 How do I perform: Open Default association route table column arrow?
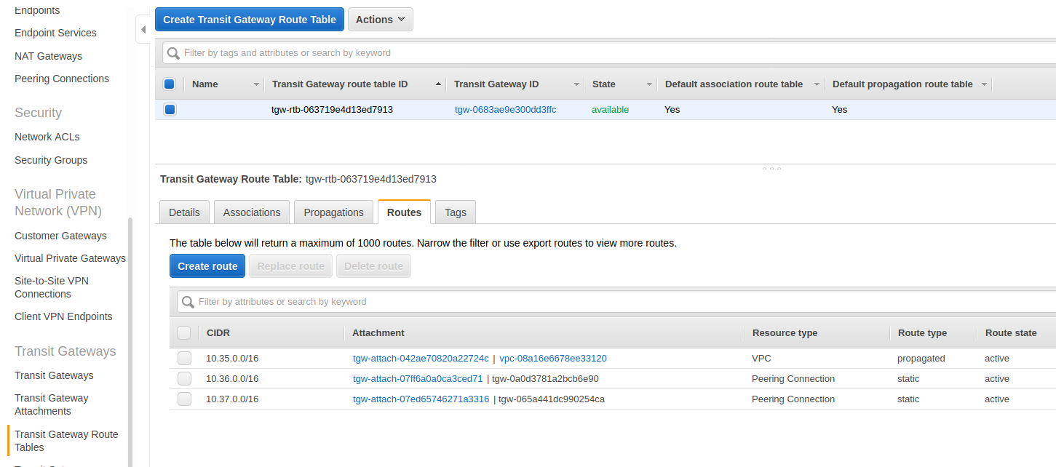[817, 84]
